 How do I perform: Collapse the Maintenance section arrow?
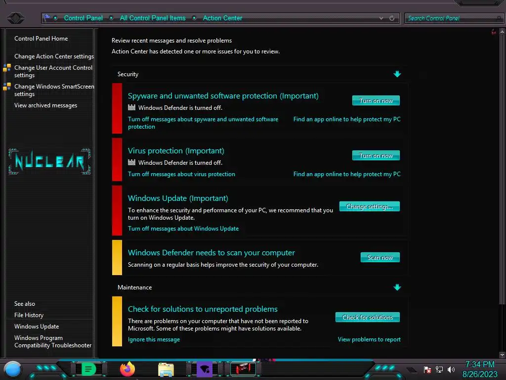[397, 287]
